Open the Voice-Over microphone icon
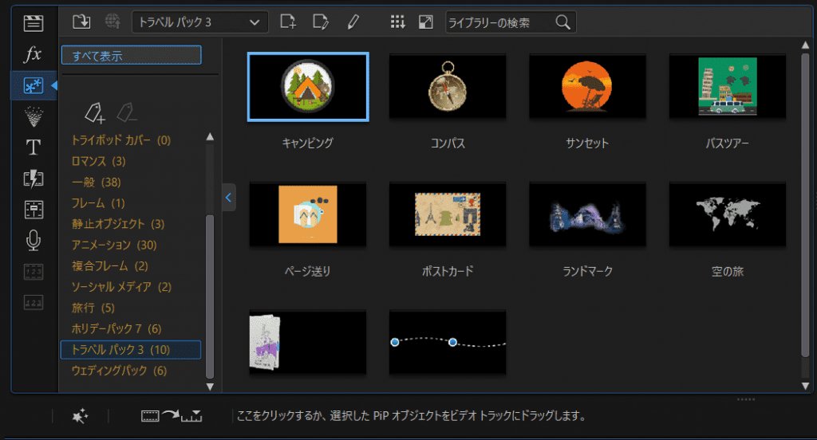 point(33,240)
